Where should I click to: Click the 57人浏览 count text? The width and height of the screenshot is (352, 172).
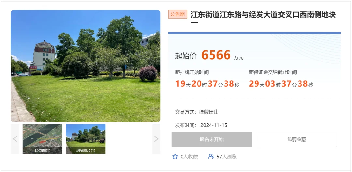pos(227,157)
